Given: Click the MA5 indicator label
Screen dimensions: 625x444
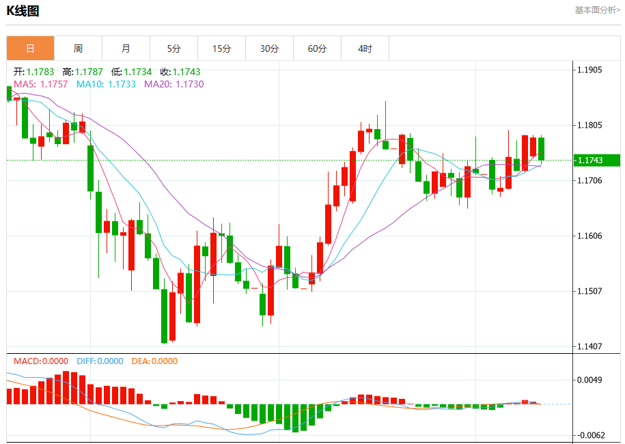Looking at the screenshot, I should pyautogui.click(x=41, y=84).
